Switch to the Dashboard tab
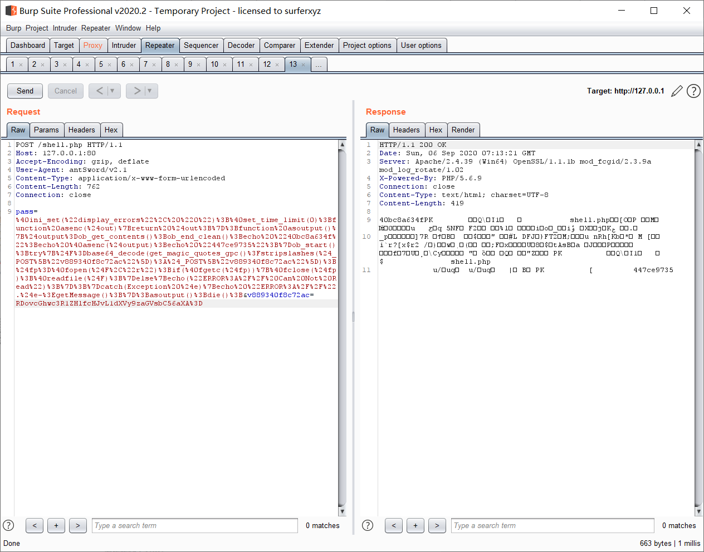Screen dimensions: 704x552 [28, 46]
